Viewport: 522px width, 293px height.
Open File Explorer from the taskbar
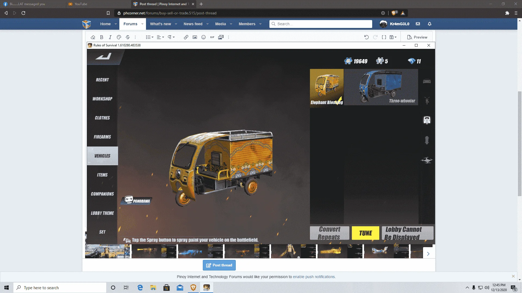click(x=153, y=288)
